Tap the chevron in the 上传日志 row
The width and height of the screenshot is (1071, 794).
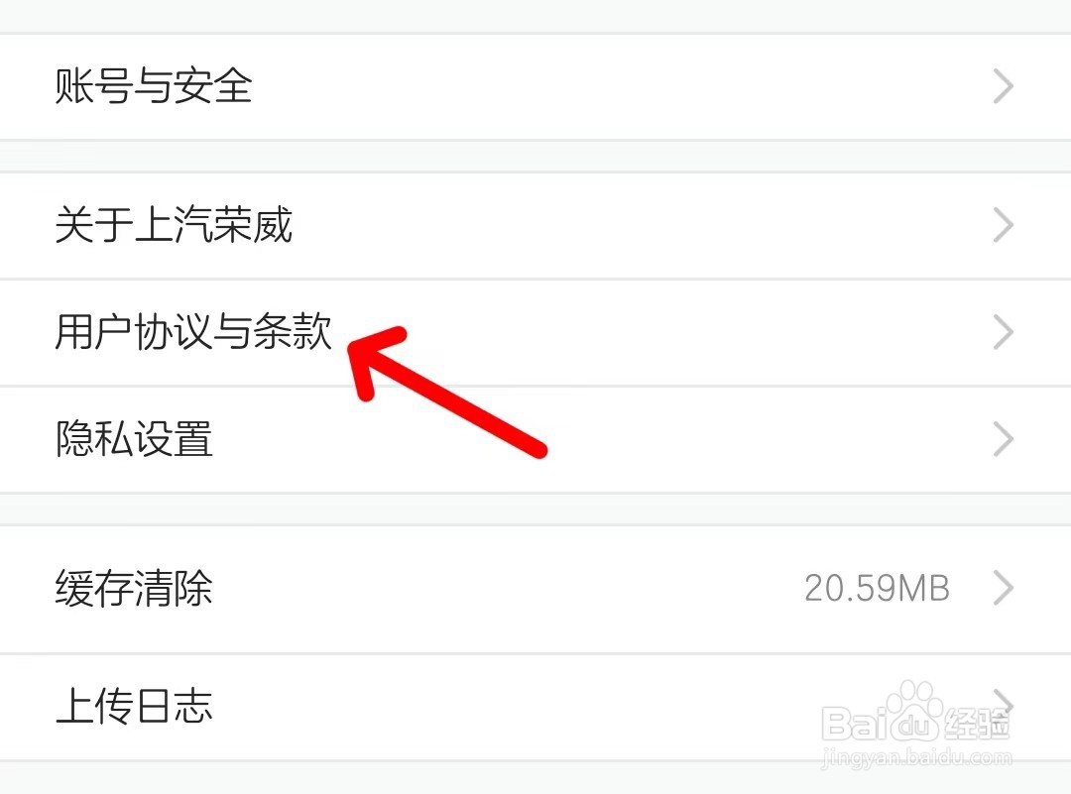coord(1003,703)
